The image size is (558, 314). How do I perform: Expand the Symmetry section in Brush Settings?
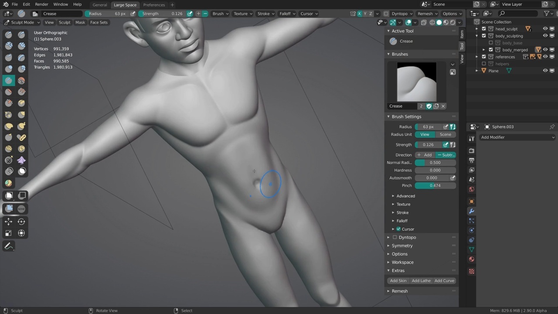(402, 246)
